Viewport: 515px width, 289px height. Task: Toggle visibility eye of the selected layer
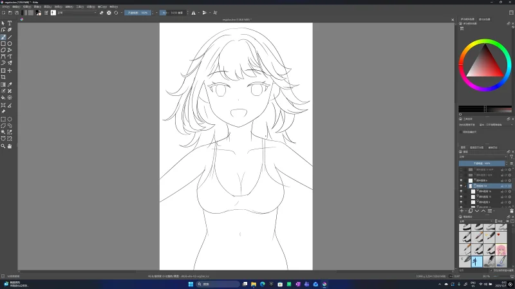point(461,186)
